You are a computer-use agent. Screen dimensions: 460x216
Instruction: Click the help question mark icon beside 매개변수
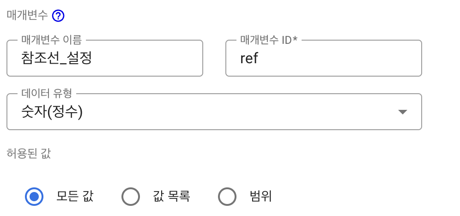pos(58,16)
